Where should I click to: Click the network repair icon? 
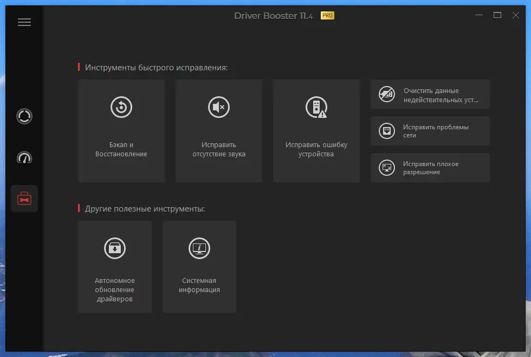coord(387,131)
